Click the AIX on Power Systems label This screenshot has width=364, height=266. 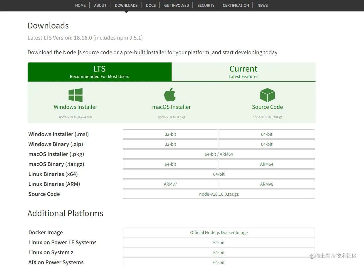(x=56, y=262)
